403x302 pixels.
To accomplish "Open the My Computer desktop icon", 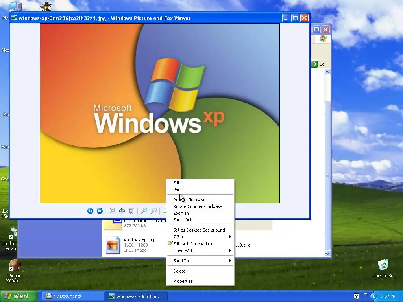I will click(x=15, y=6).
